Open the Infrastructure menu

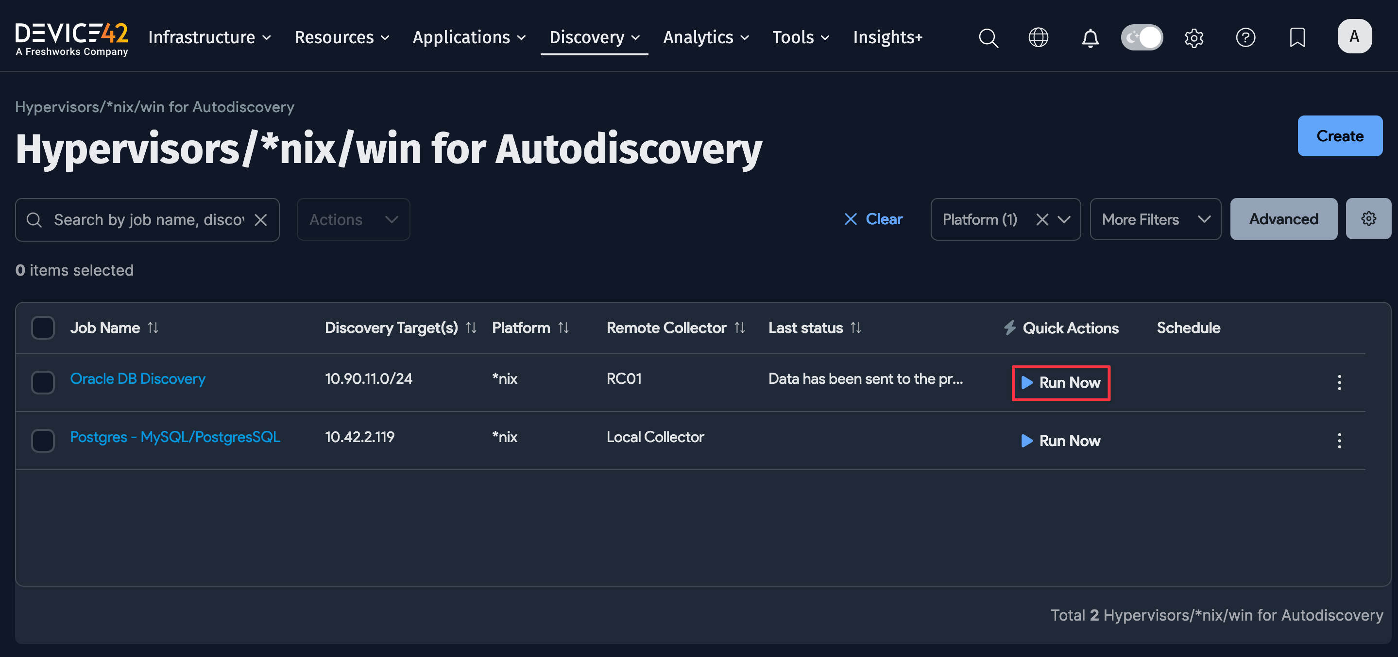pyautogui.click(x=209, y=37)
